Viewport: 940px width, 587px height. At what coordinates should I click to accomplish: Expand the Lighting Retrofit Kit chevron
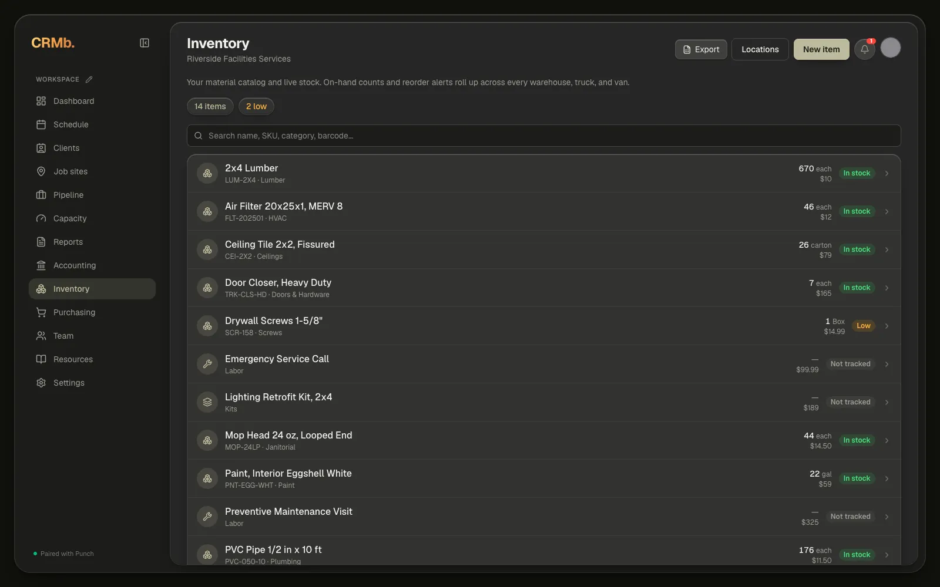click(887, 402)
